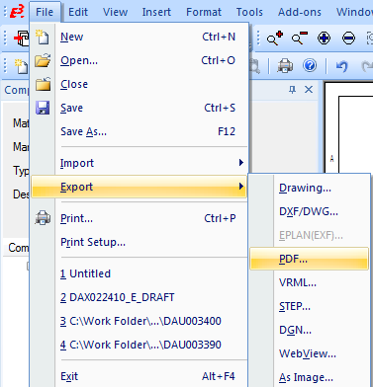Choose Exit from the File menu
The height and width of the screenshot is (387, 373).
(x=139, y=376)
